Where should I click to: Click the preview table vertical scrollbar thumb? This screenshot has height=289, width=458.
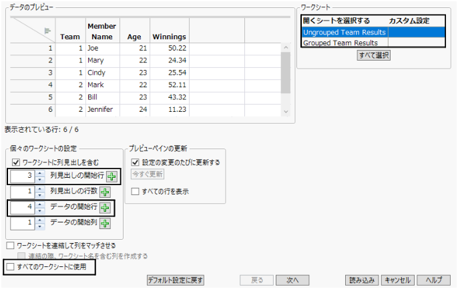click(286, 73)
